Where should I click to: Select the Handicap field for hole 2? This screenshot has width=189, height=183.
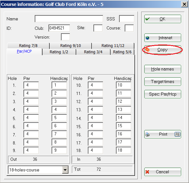59,93
